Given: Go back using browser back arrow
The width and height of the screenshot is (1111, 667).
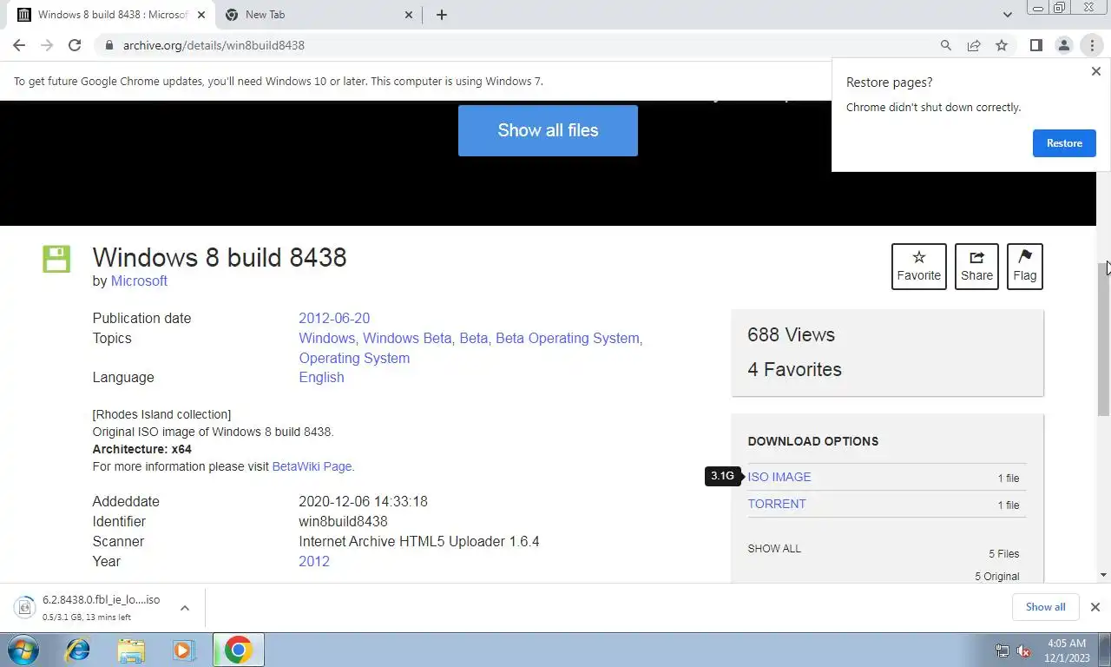Looking at the screenshot, I should (x=19, y=45).
